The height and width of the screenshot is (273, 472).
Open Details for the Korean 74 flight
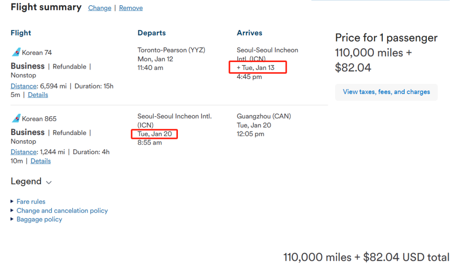point(38,95)
